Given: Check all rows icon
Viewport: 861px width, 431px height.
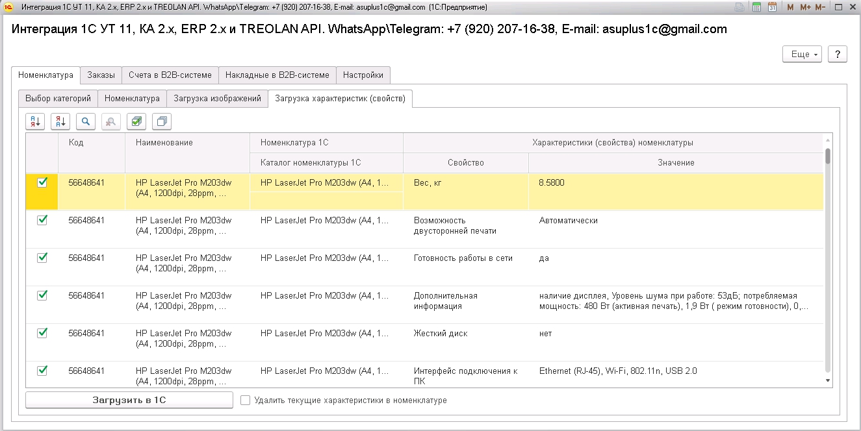Looking at the screenshot, I should pyautogui.click(x=136, y=121).
